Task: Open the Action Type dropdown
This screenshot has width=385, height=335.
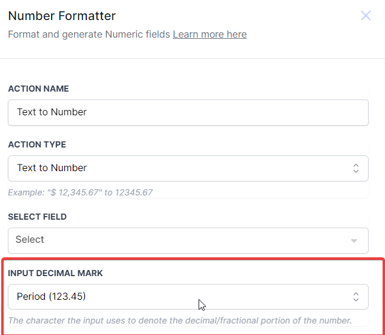Action: [182, 168]
